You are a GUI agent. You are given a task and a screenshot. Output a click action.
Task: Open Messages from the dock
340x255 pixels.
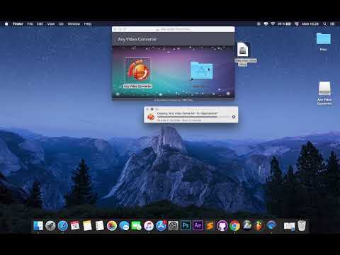[x=124, y=226]
